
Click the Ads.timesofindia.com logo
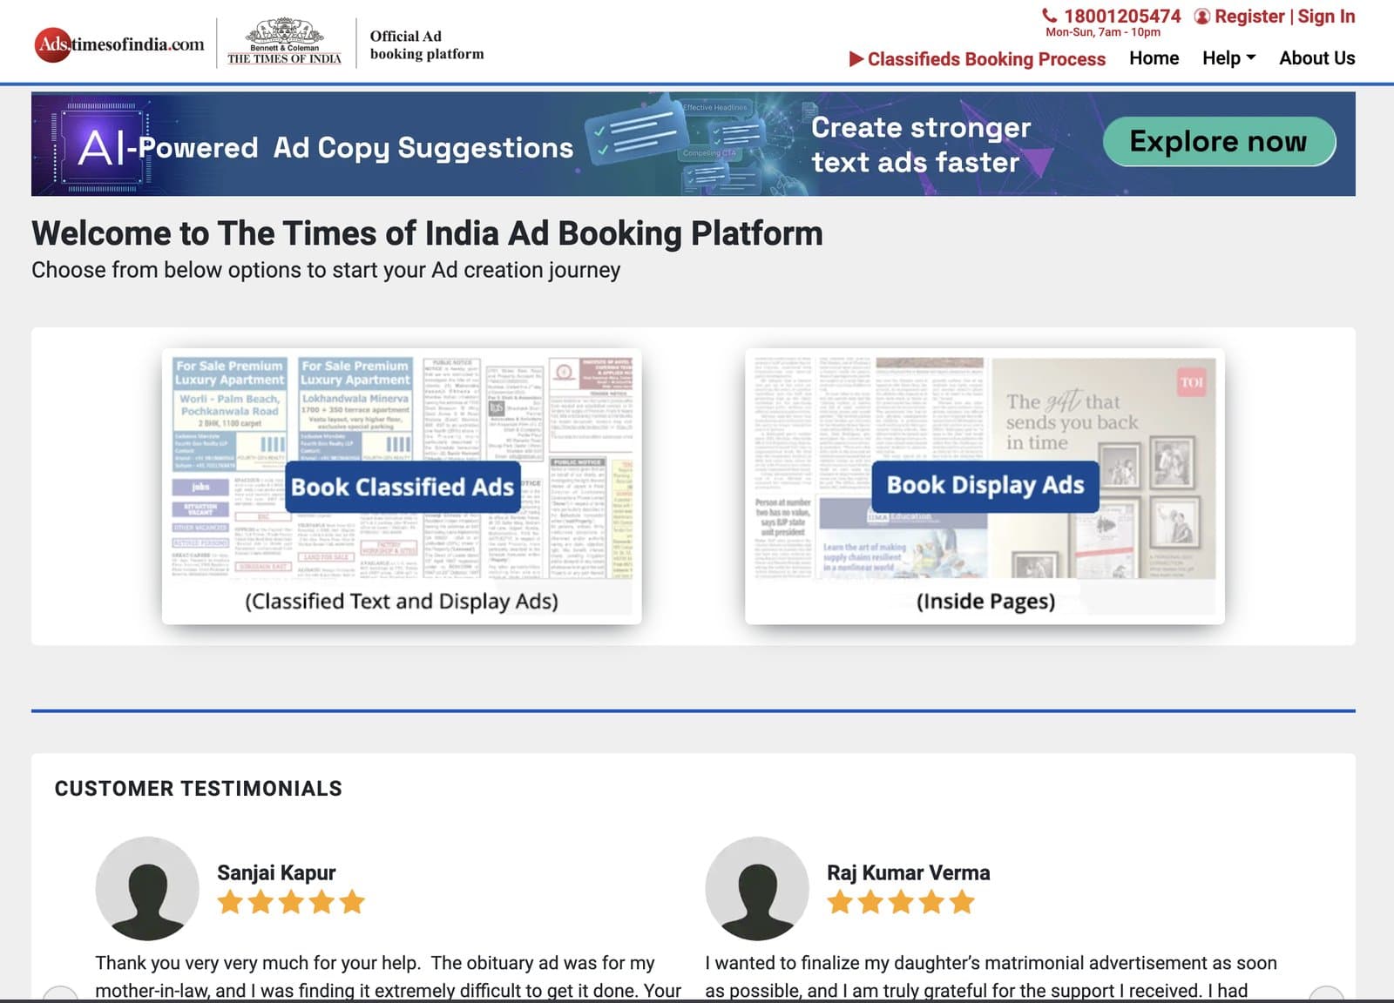click(119, 44)
